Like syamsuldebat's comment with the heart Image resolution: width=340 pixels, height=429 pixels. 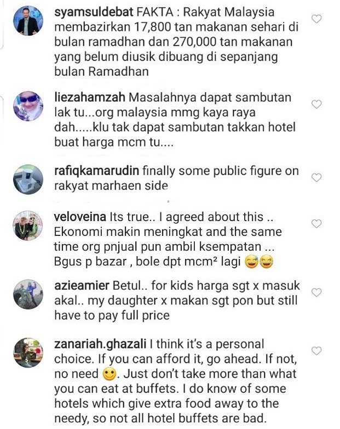click(x=316, y=19)
